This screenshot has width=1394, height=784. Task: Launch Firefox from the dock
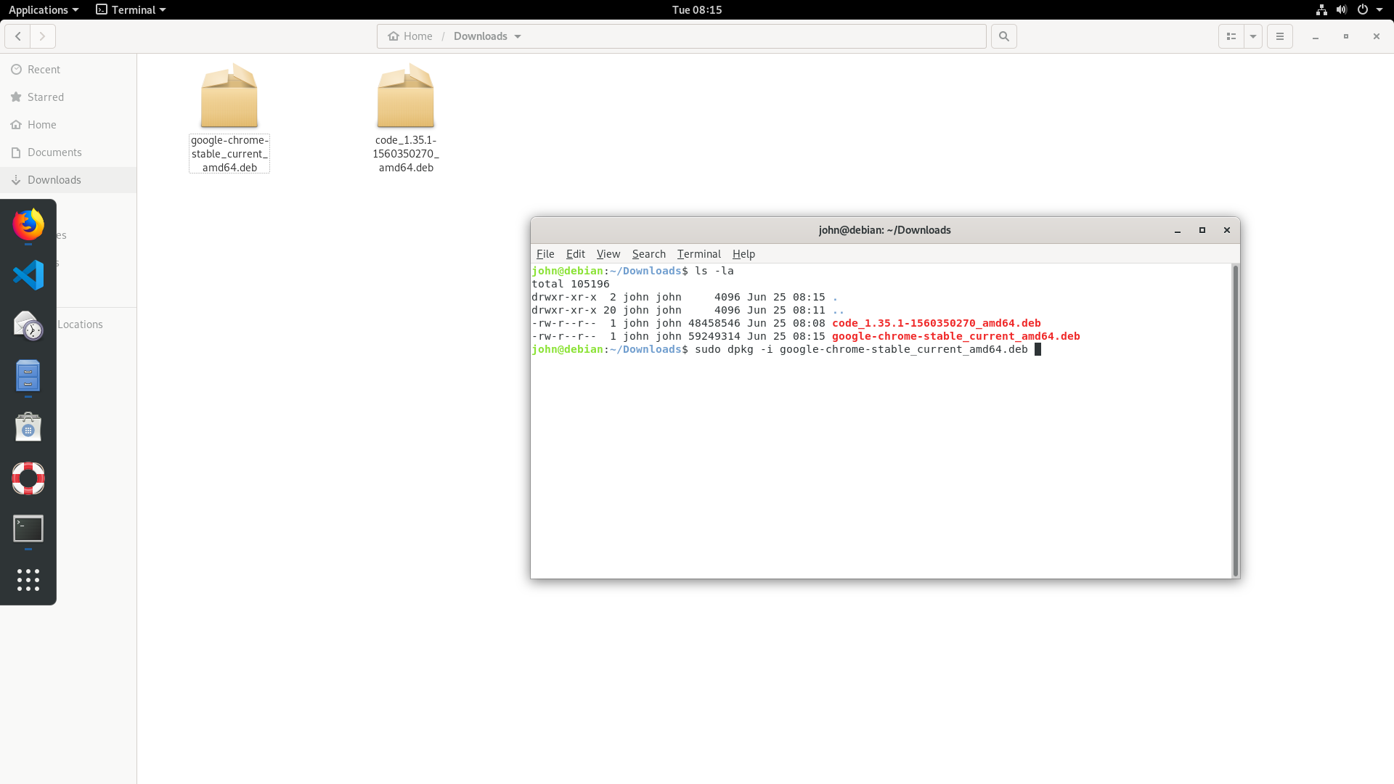pos(28,224)
